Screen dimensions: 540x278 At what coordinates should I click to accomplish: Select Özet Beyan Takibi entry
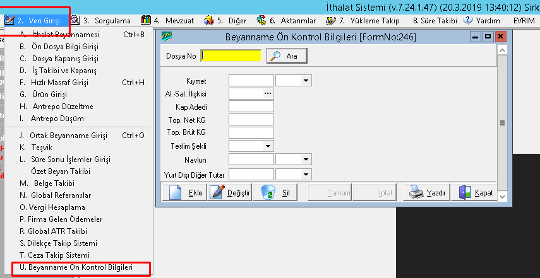(x=79, y=171)
